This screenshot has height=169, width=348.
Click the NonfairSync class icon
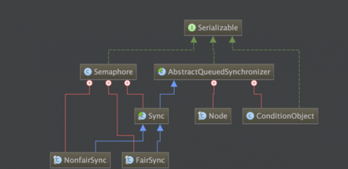pyautogui.click(x=57, y=160)
